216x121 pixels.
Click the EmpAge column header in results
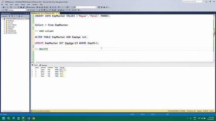pyautogui.click(x=62, y=68)
